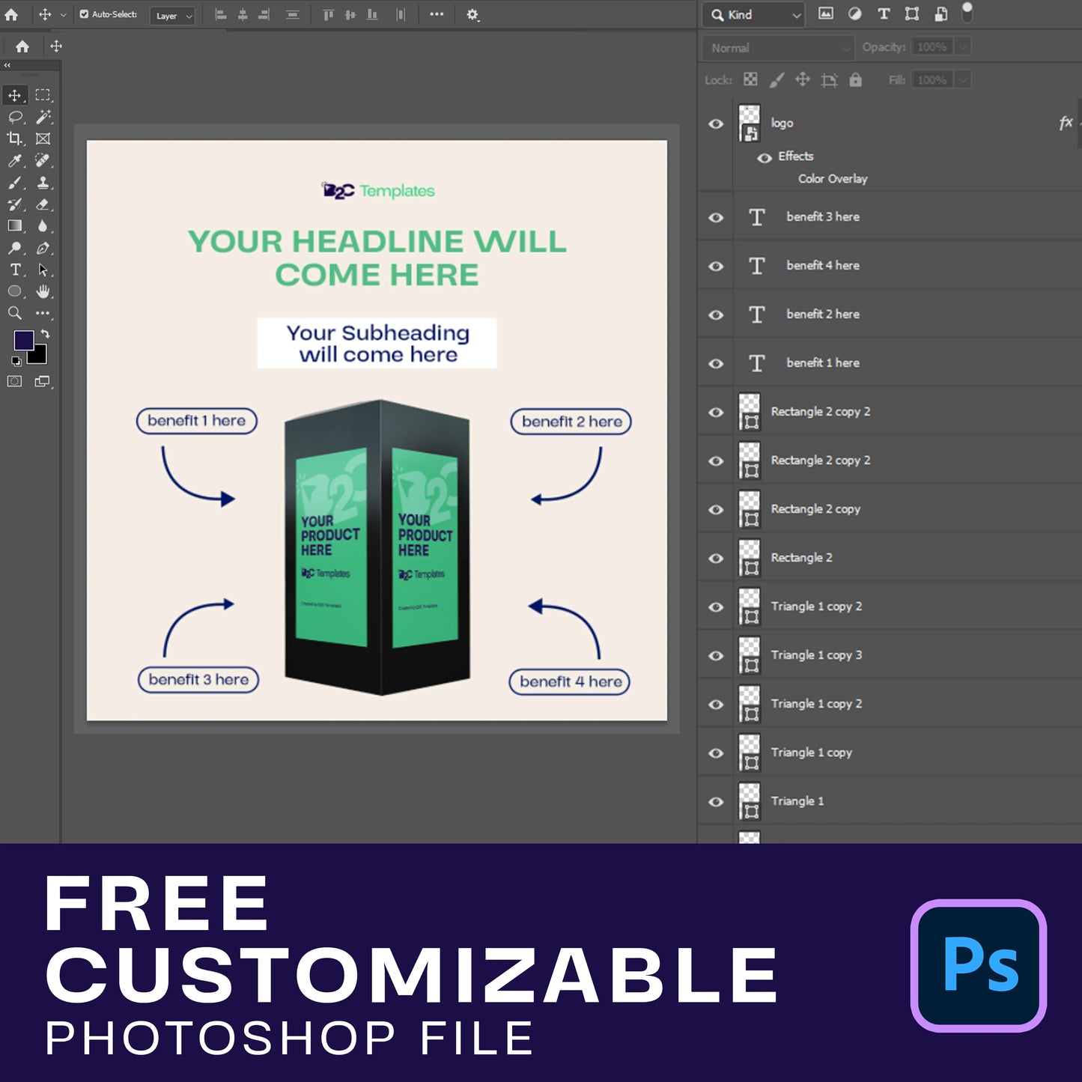The width and height of the screenshot is (1082, 1082).
Task: Pick the Crop tool
Action: click(x=14, y=139)
